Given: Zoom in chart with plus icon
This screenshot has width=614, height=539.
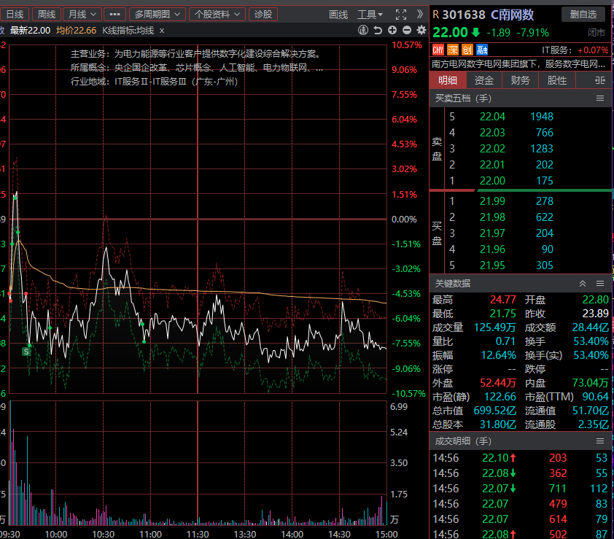Looking at the screenshot, I should click(392, 30).
